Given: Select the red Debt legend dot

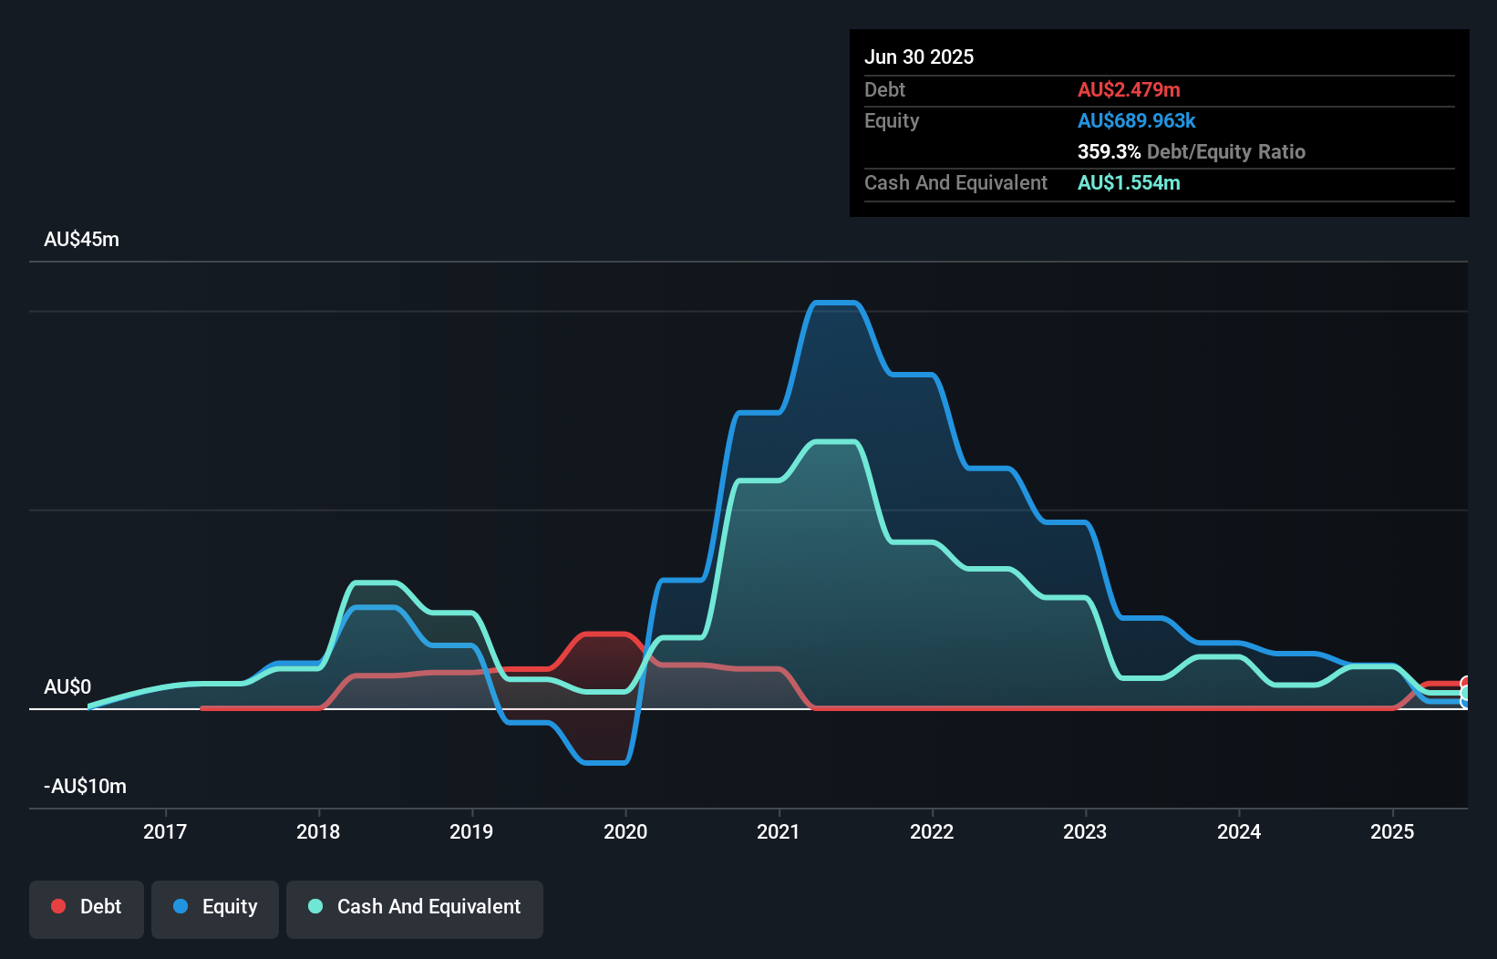Looking at the screenshot, I should [x=58, y=907].
